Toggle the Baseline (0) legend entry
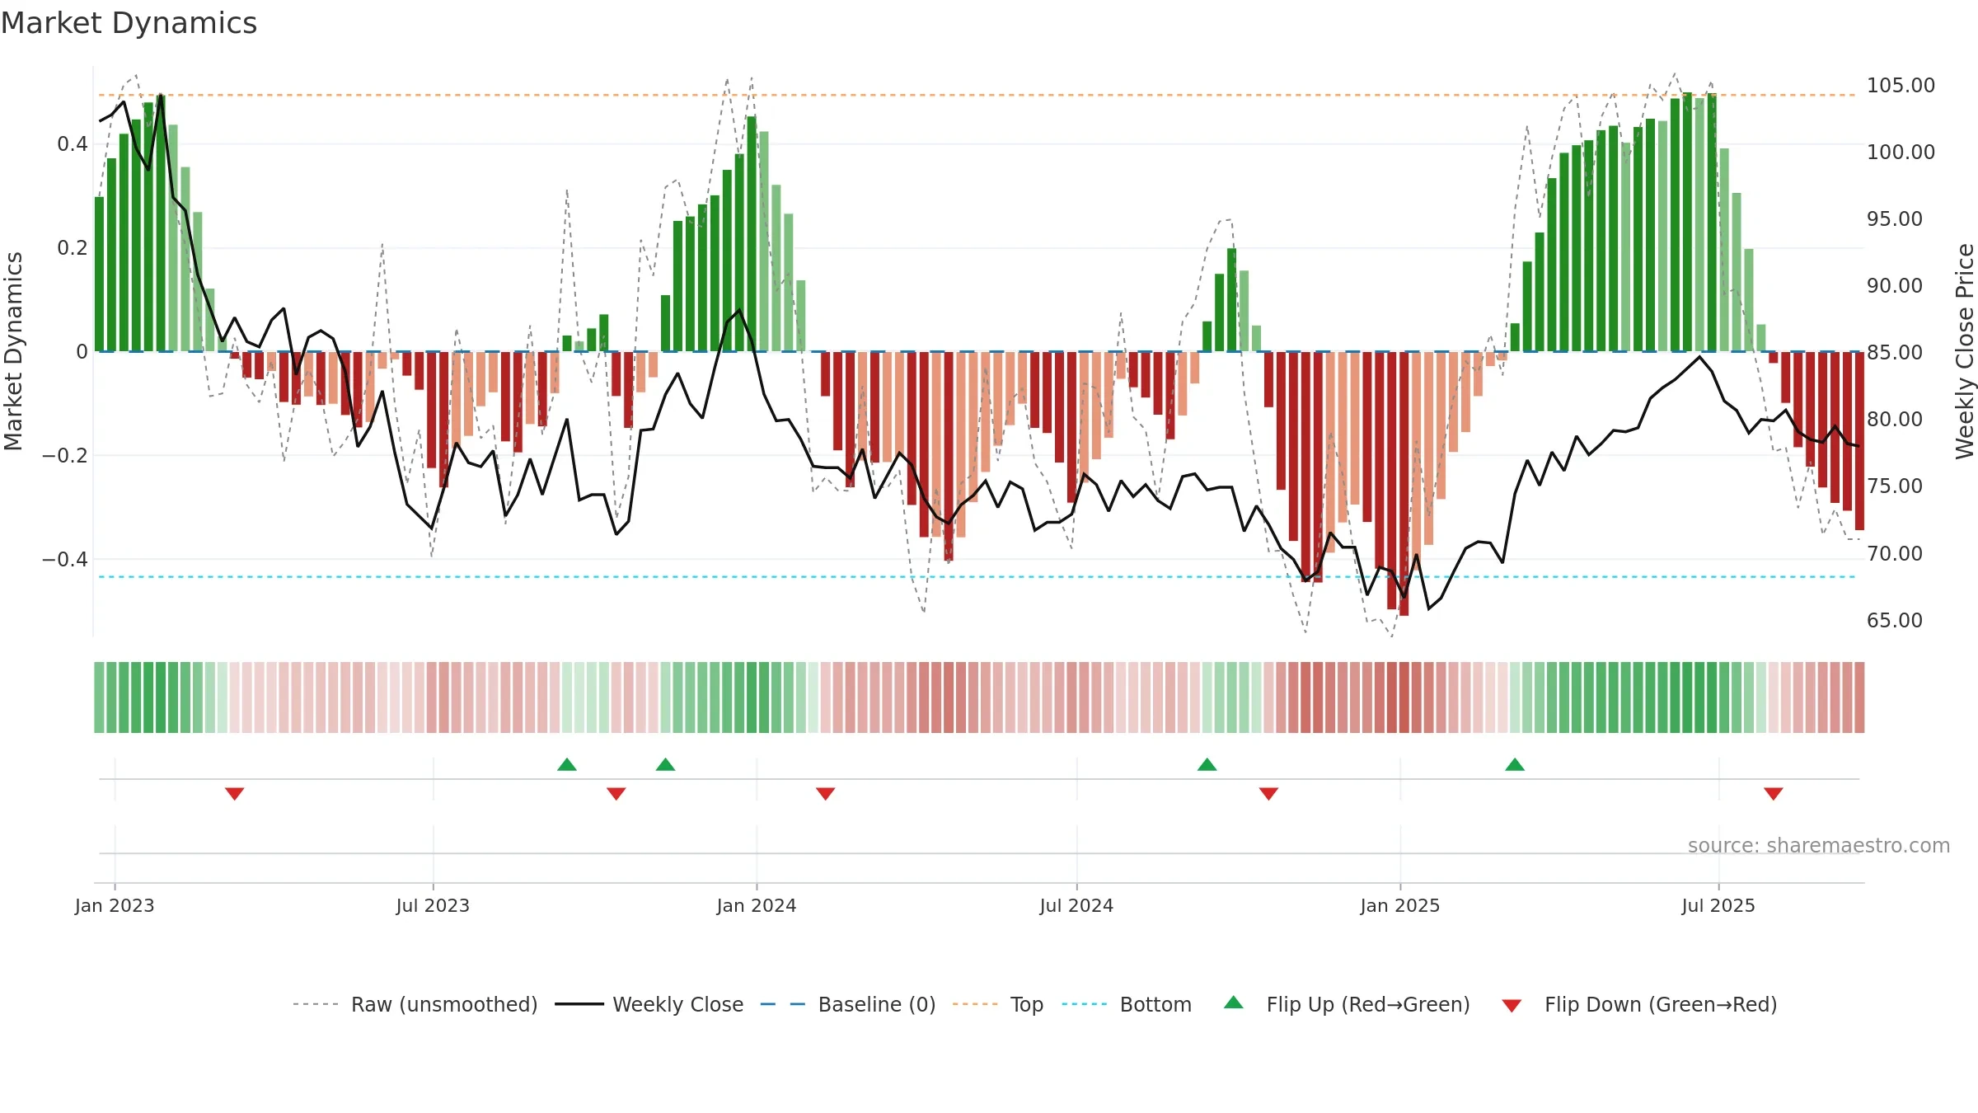This screenshot has width=1978, height=1113. click(848, 1004)
